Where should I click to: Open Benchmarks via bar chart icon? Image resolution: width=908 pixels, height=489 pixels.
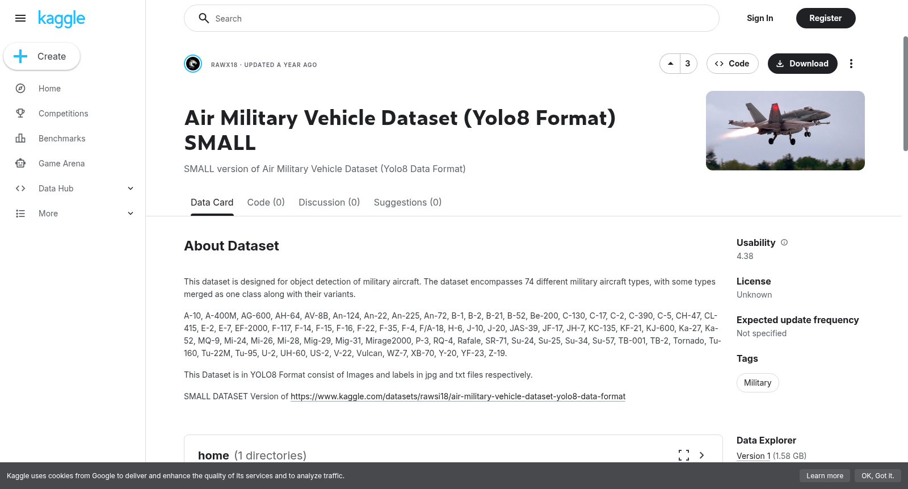[20, 139]
